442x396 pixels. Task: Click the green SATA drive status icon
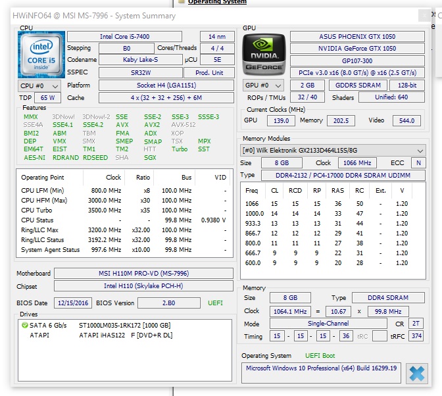(25, 325)
